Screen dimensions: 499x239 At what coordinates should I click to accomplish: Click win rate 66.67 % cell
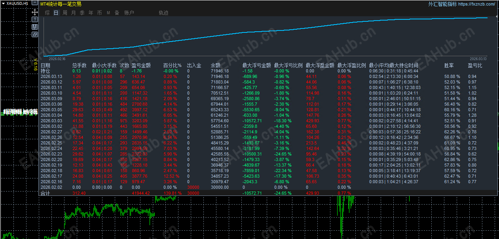[452, 137]
